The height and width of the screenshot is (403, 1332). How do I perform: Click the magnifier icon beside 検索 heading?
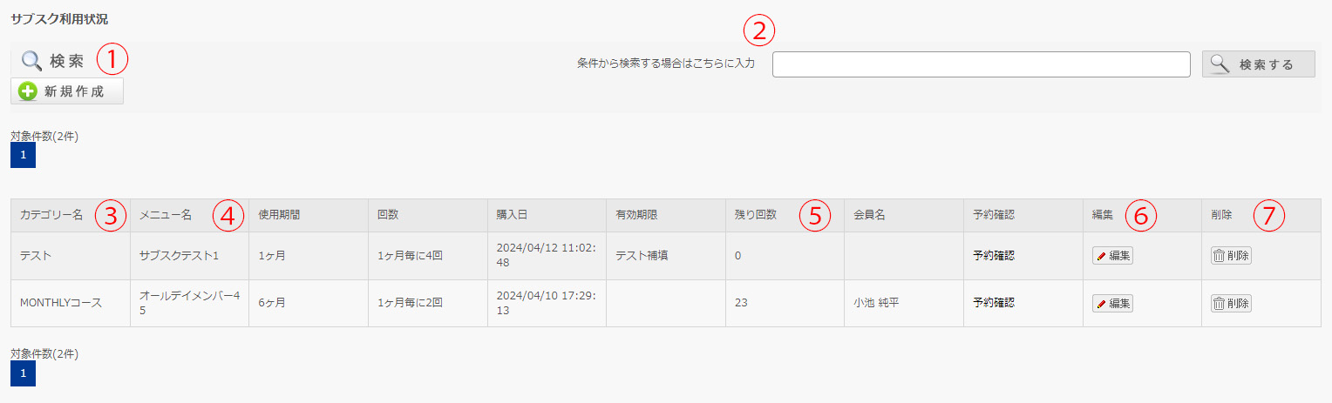(x=31, y=61)
